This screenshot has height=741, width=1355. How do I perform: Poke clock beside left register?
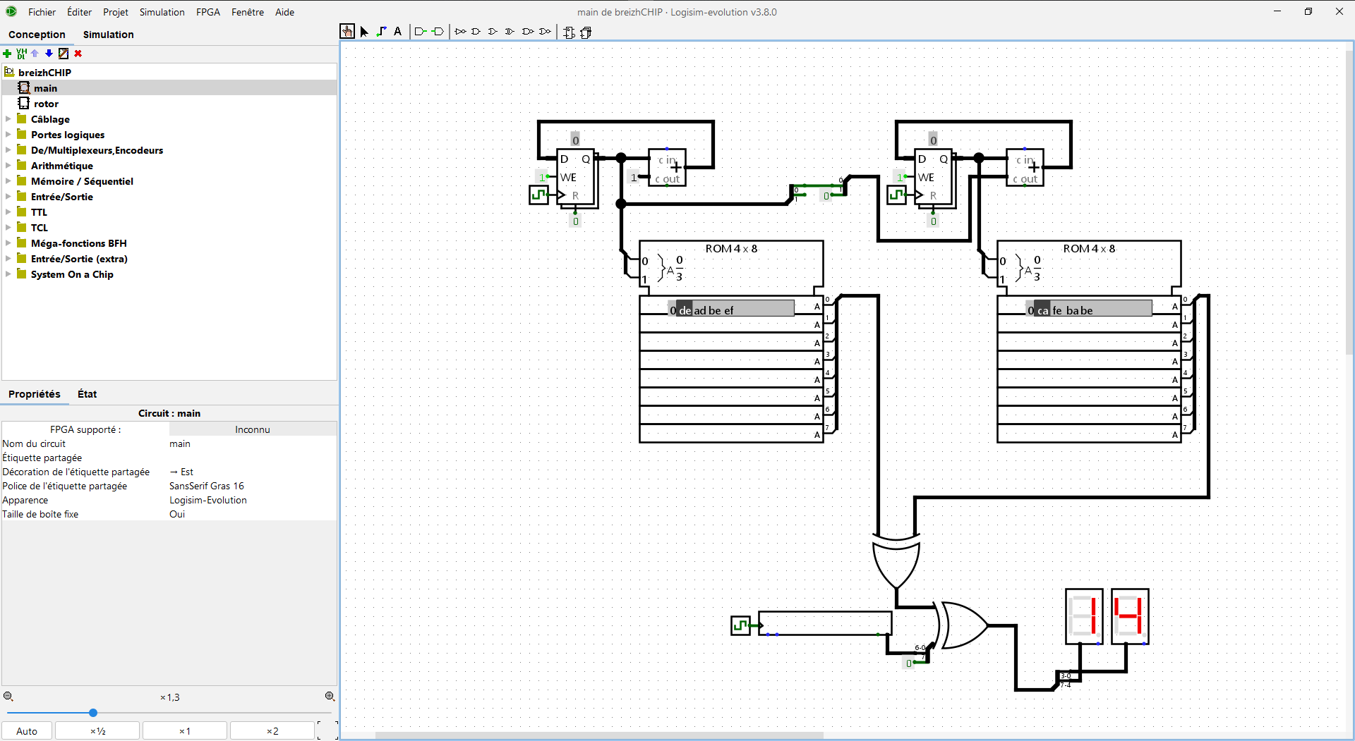(x=538, y=195)
